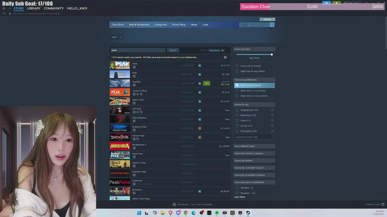Screen dimensions: 387x217
Task: Collapse the Narrow by Price header
Action: 254,49
